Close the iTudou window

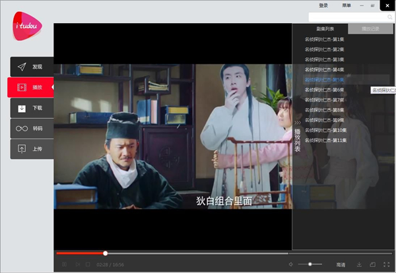(x=387, y=5)
